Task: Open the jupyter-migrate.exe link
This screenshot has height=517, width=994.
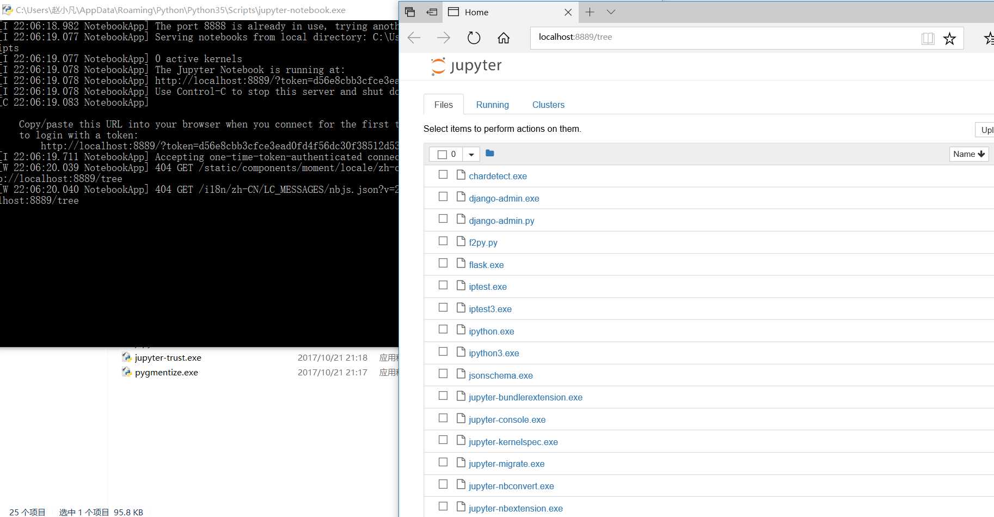Action: pos(506,464)
